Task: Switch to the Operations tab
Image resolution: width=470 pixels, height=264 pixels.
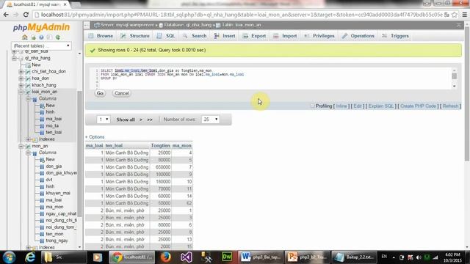Action: click(358, 36)
